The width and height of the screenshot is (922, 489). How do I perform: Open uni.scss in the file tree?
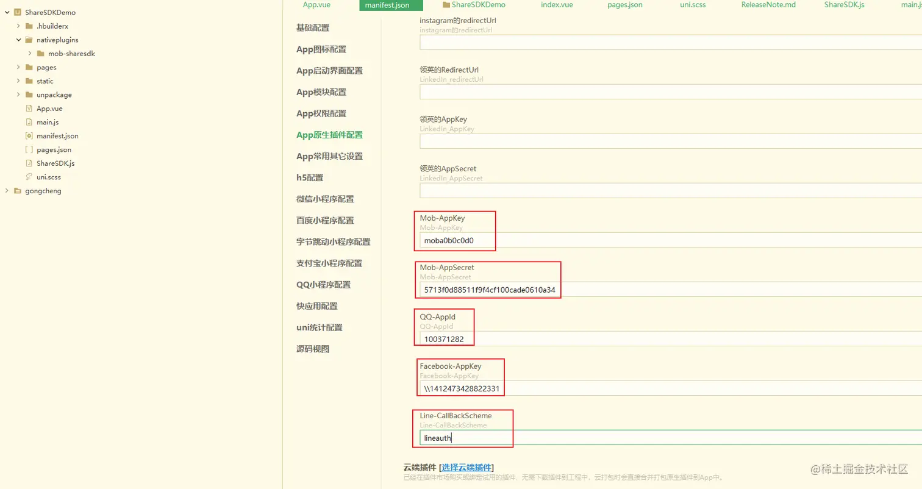[49, 177]
